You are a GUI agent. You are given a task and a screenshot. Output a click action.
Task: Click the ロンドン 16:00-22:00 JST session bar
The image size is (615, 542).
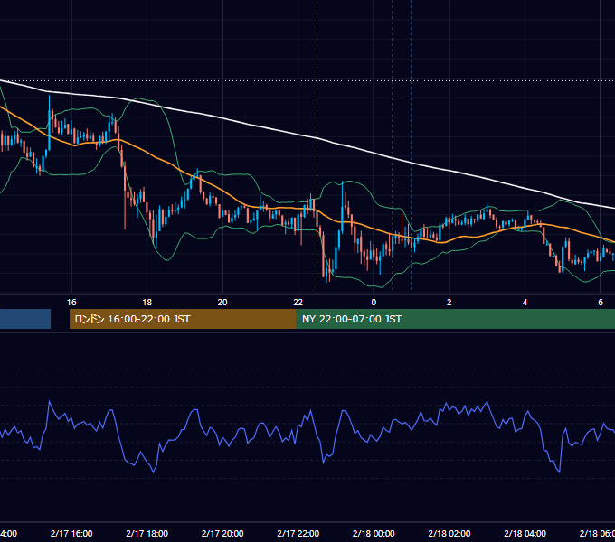pyautogui.click(x=183, y=319)
